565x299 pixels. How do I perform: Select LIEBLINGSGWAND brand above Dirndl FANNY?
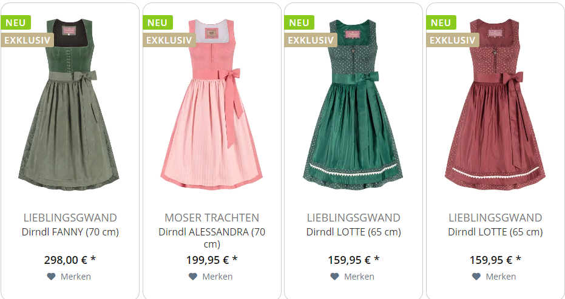tap(70, 217)
